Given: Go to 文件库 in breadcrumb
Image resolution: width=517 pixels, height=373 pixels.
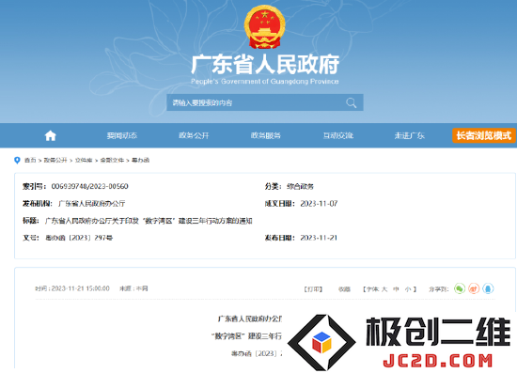Looking at the screenshot, I should tap(84, 160).
